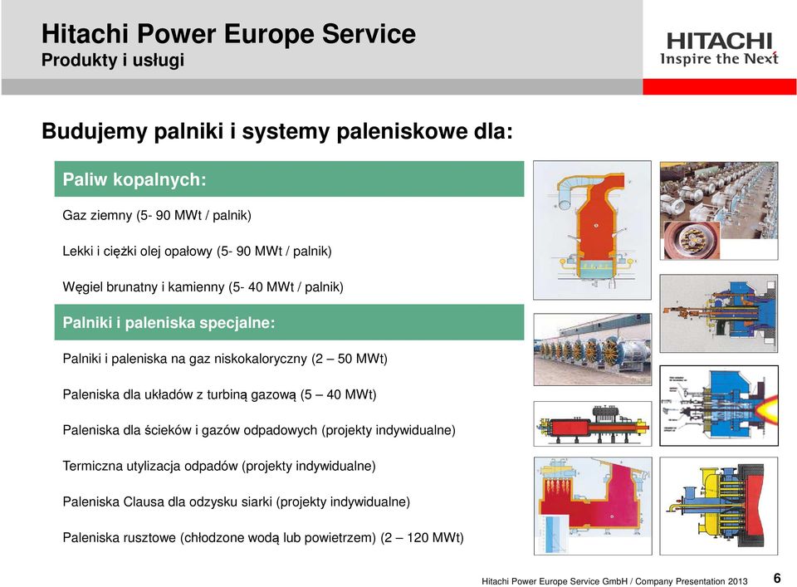Open the blue burner diagram with yellow flame
Screen dimensions: 797x587
tap(719, 405)
